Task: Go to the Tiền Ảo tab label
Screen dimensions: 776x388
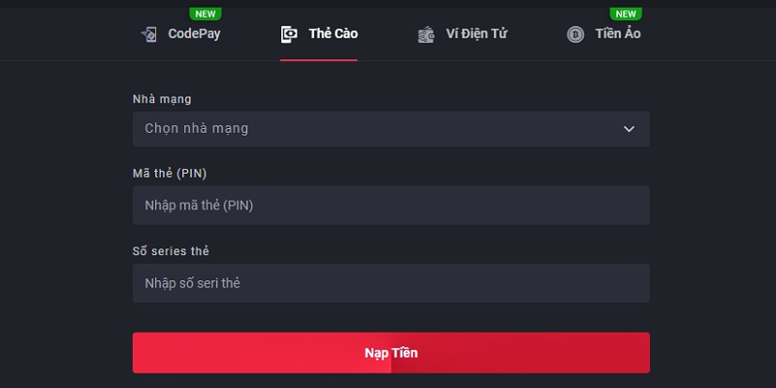Action: pos(618,34)
